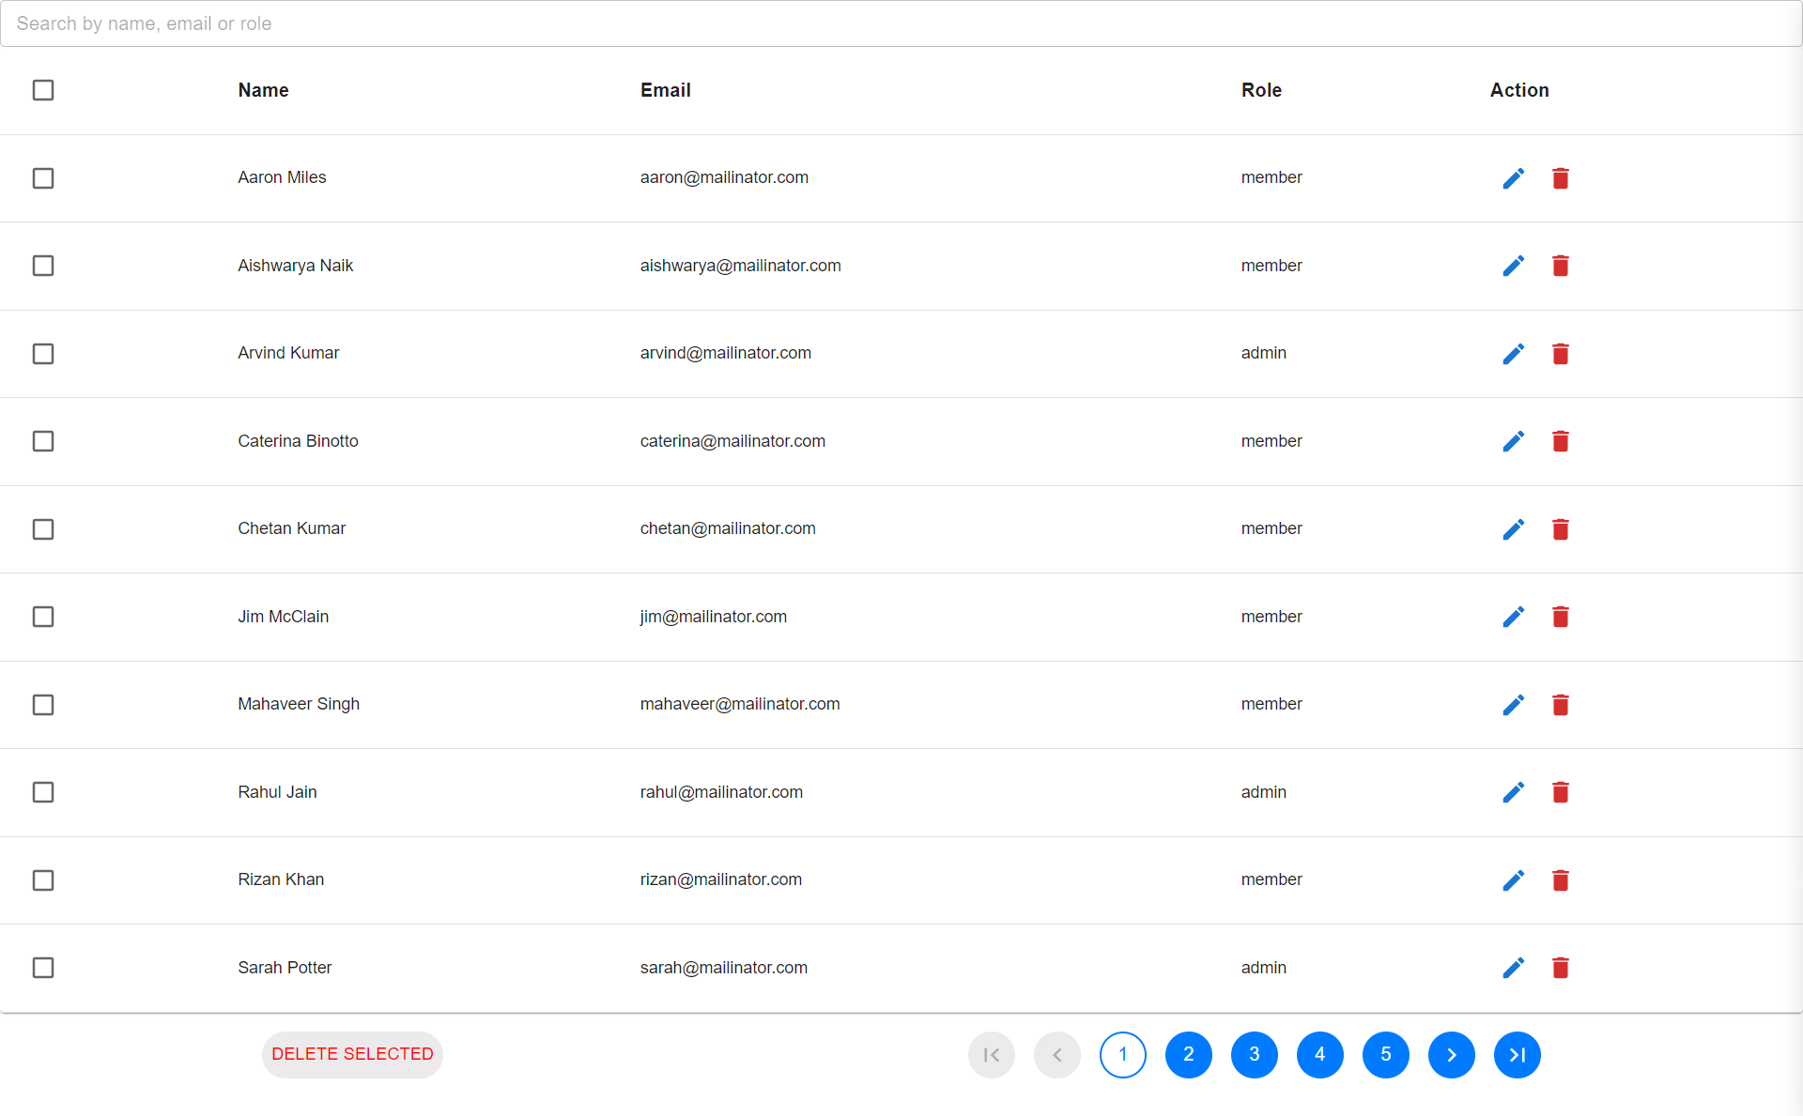This screenshot has width=1803, height=1116.
Task: Edit the Arvind Kumar row
Action: click(x=1513, y=354)
